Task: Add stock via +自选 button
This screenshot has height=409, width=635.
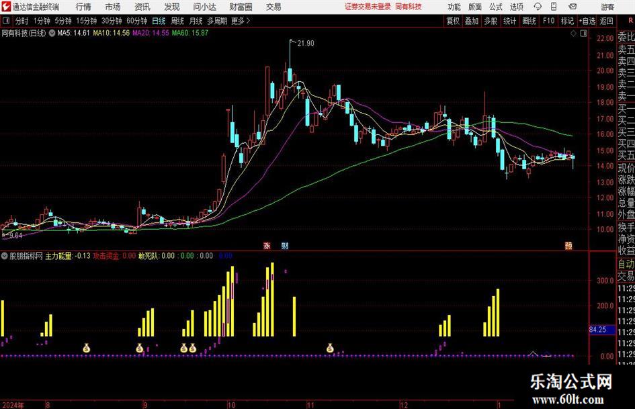Action: (587, 21)
